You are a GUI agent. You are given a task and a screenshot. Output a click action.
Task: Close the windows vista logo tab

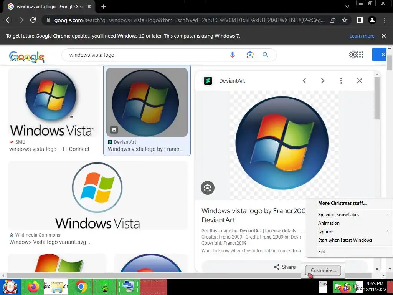pos(89,7)
